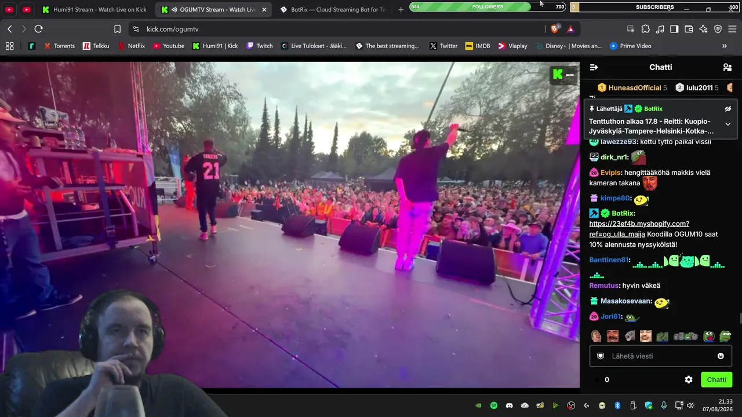Viewport: 742px width, 417px height.
Task: Open chat settings gear
Action: [689, 380]
